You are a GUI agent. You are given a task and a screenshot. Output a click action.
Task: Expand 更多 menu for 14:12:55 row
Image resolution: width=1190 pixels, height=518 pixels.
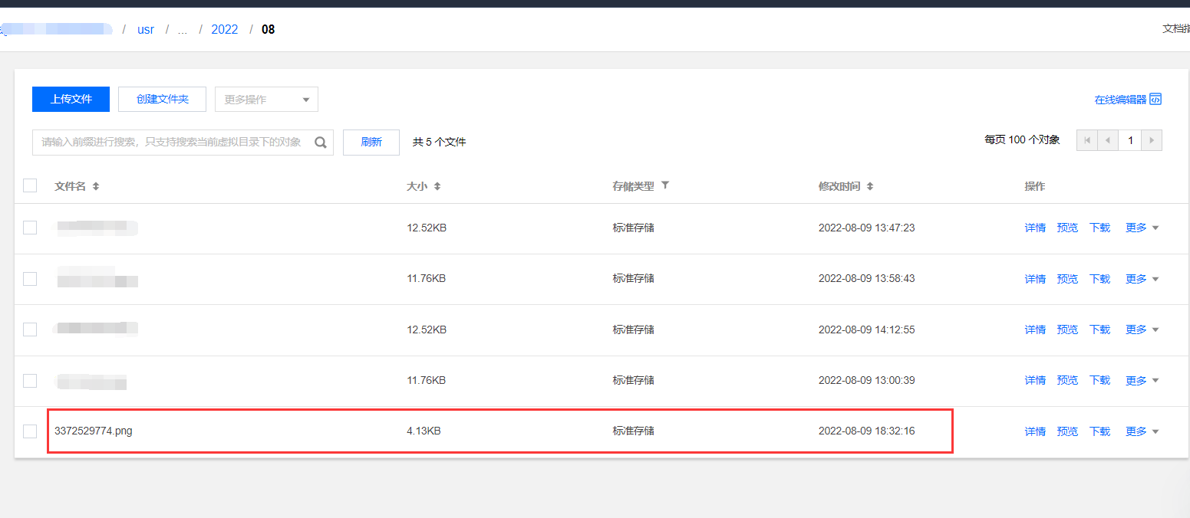click(1142, 329)
